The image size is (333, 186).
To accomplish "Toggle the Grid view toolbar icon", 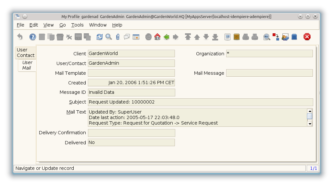I will 136,37.
